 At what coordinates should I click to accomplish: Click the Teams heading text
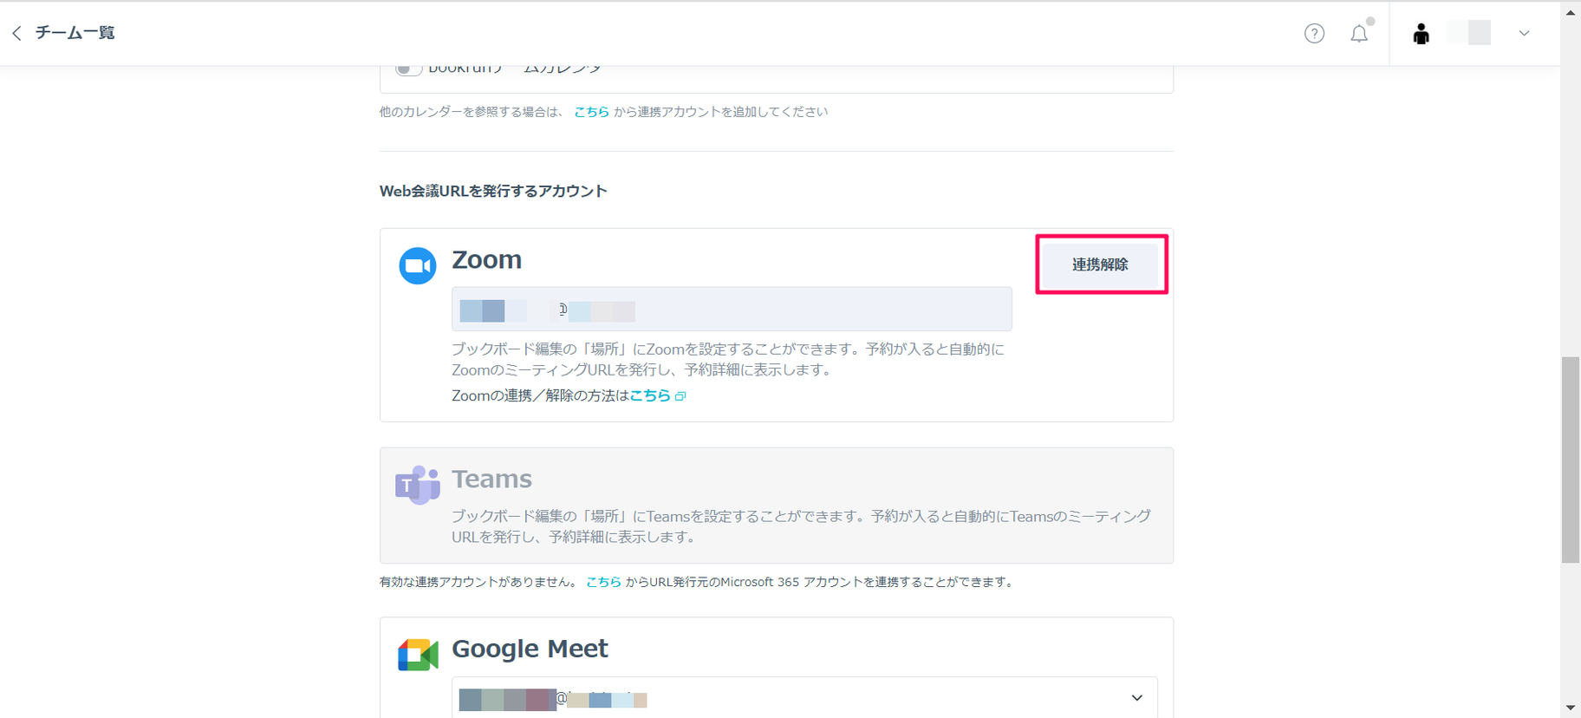[x=491, y=479]
